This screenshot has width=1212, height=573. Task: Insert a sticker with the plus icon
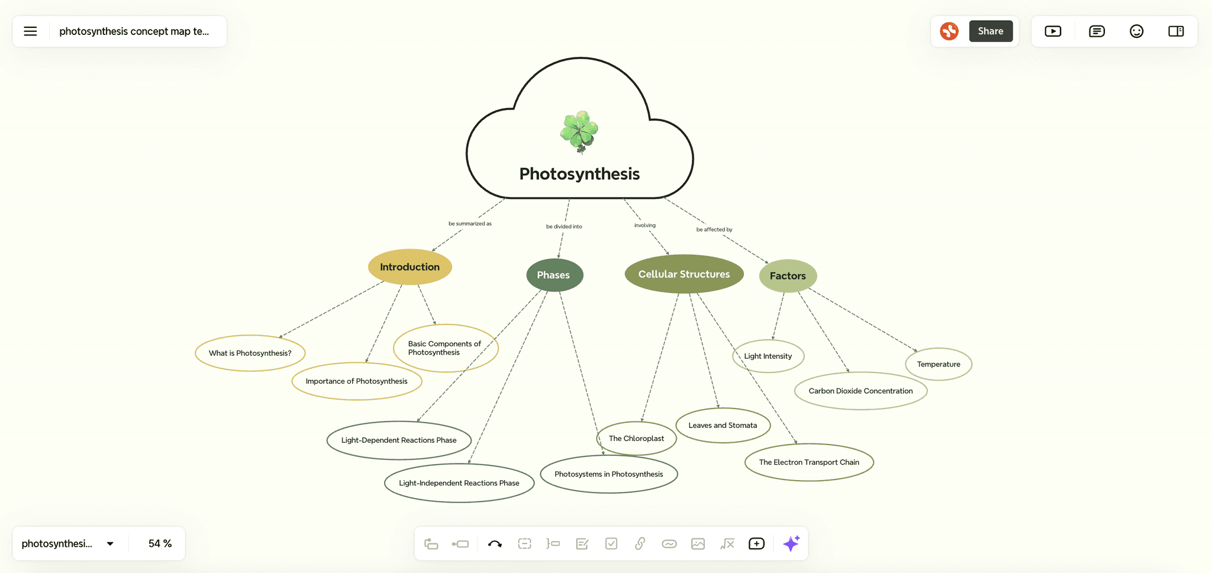[756, 543]
